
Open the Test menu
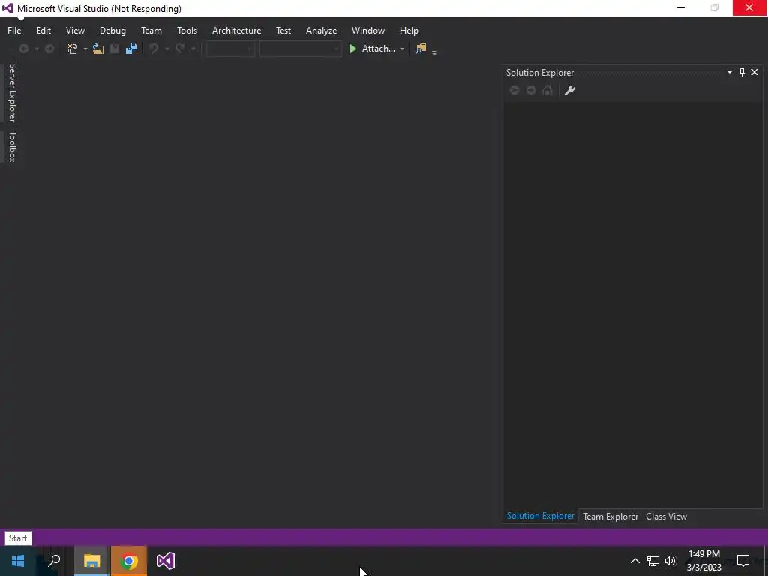tap(283, 30)
